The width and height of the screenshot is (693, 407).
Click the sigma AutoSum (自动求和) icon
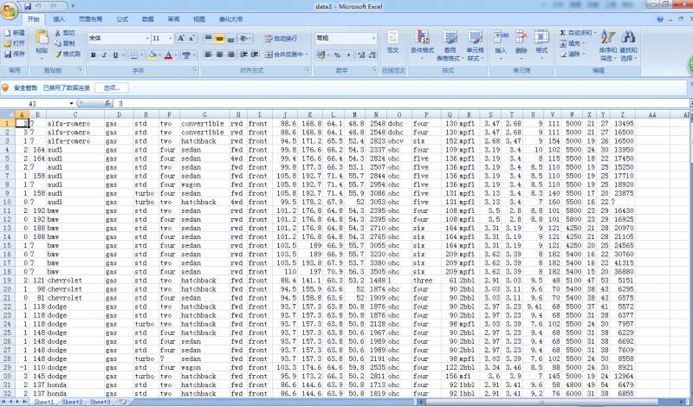point(562,33)
